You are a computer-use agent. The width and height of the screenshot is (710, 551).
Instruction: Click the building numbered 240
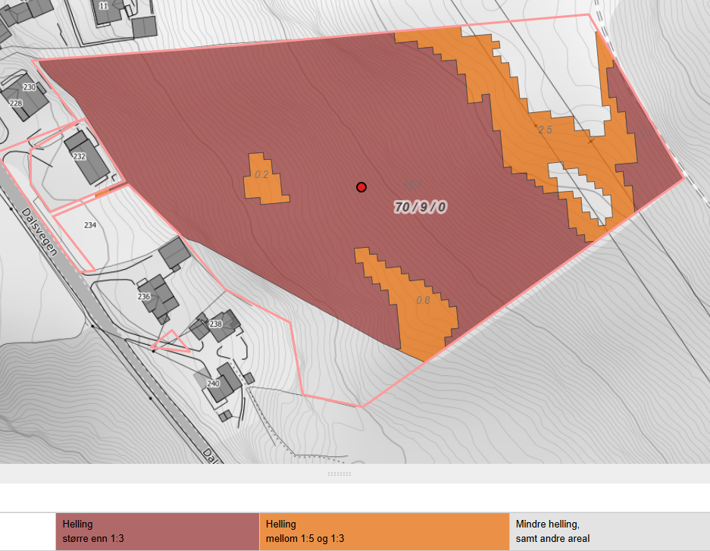(x=225, y=384)
